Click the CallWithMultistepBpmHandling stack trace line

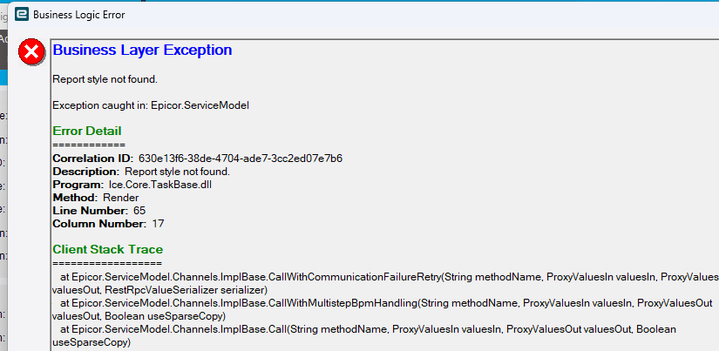[x=383, y=303]
